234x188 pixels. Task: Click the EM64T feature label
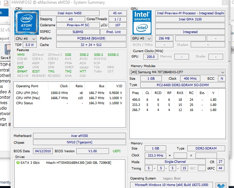[22, 72]
